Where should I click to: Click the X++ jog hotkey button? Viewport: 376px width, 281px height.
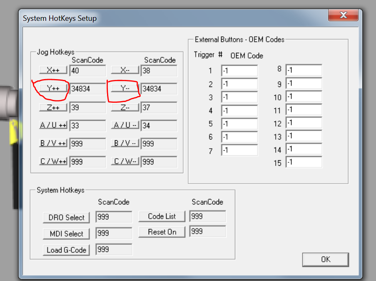pos(53,70)
